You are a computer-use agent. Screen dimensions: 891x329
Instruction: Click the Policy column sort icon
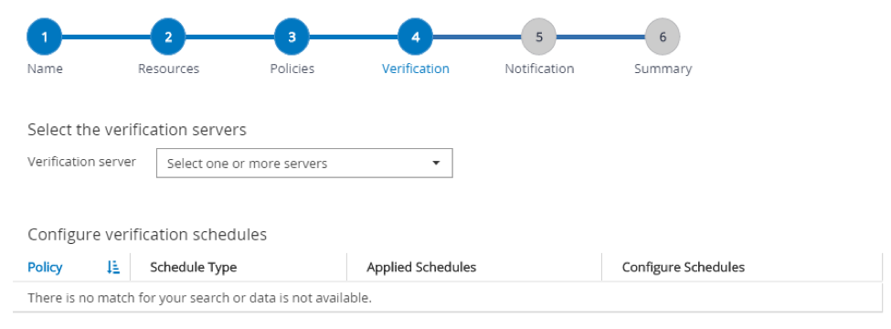[113, 267]
